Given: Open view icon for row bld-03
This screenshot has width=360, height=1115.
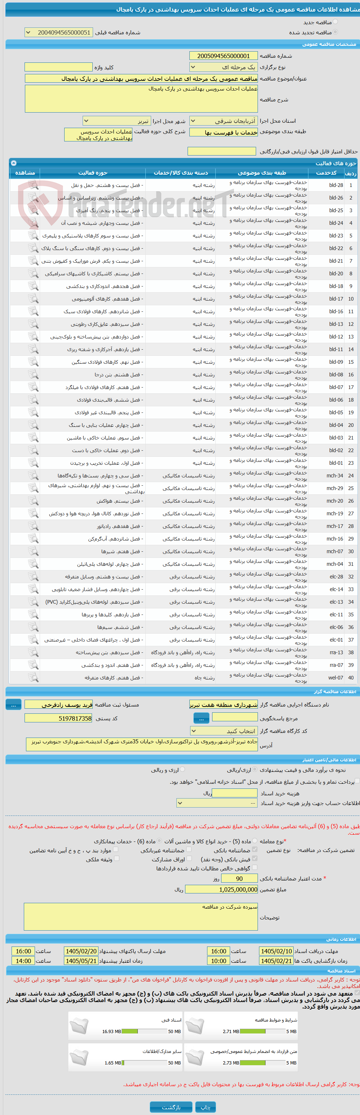Looking at the screenshot, I should (x=33, y=438).
